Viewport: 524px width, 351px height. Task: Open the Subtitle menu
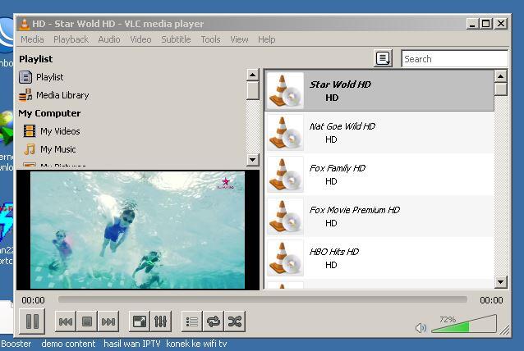(176, 39)
